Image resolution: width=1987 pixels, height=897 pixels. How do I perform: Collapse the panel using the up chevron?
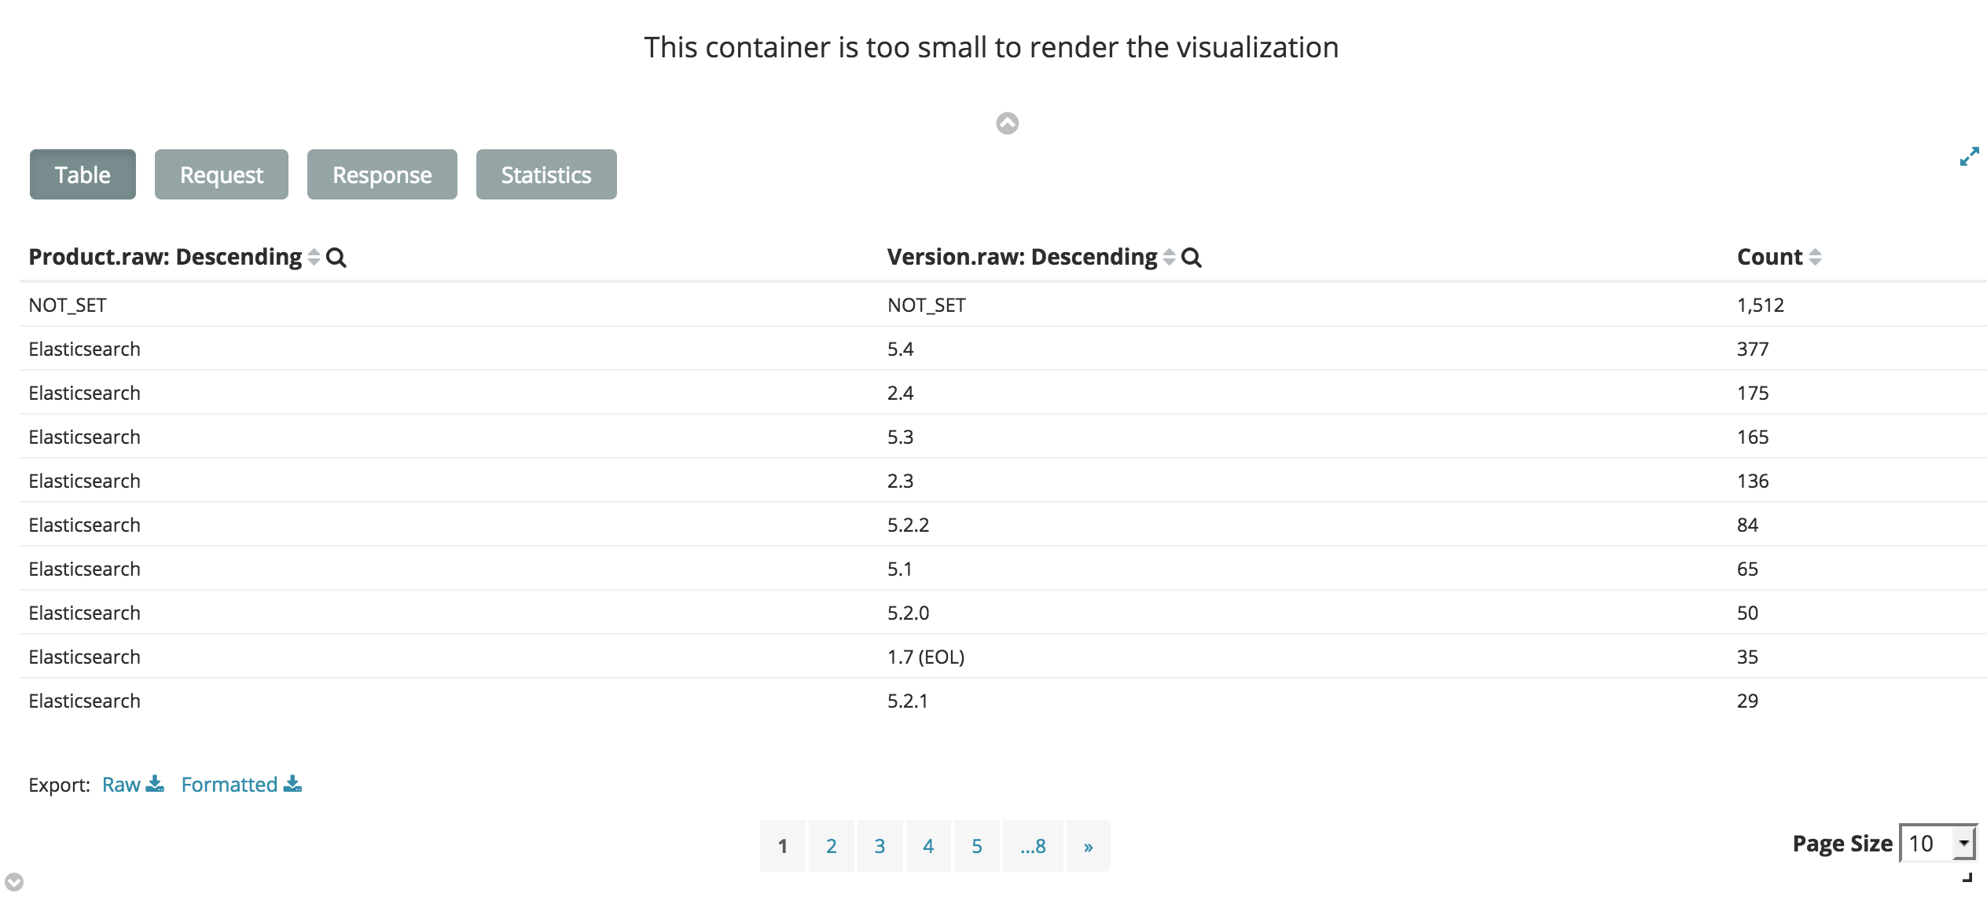[1006, 123]
